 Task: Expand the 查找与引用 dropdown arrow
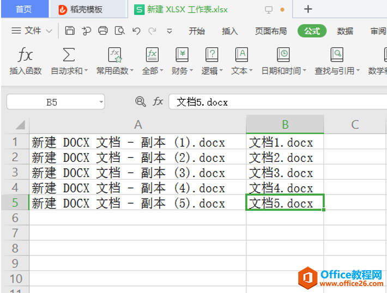tap(358, 71)
